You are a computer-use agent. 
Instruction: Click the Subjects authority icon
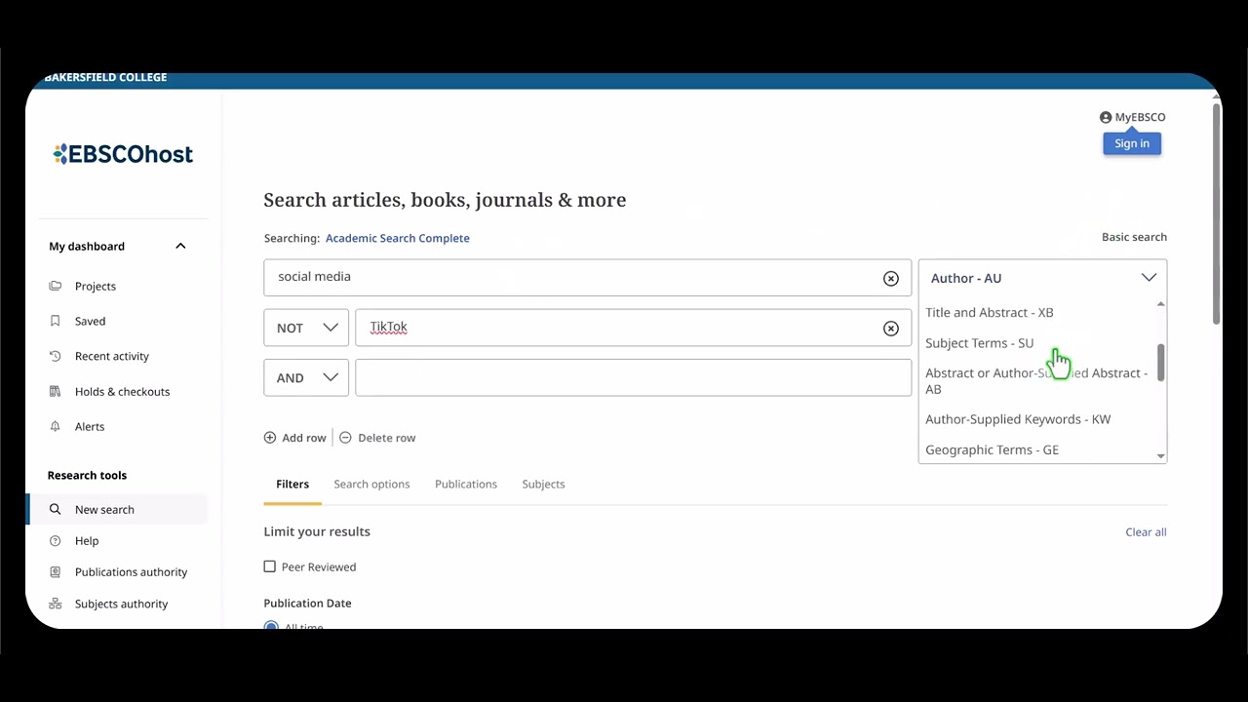[x=56, y=604]
